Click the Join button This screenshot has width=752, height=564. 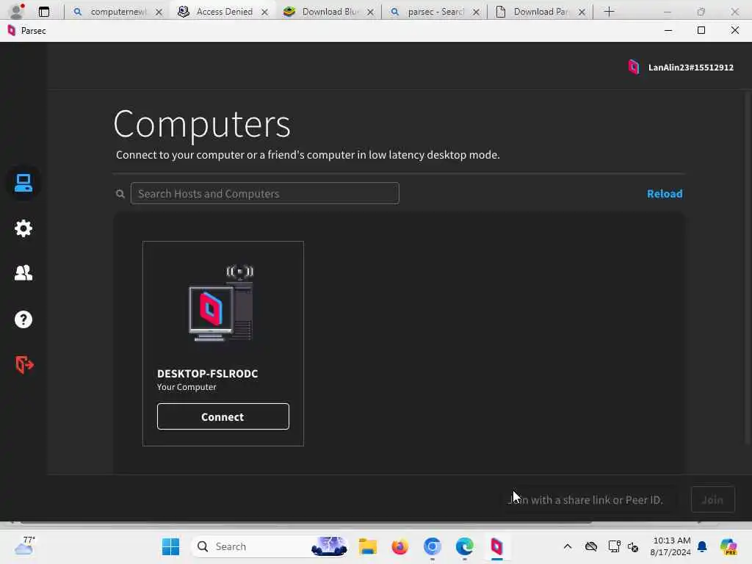[x=712, y=499]
